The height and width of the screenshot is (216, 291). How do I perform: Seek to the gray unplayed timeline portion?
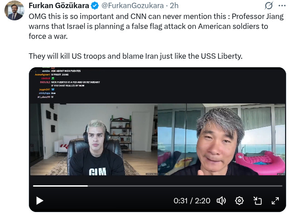(x=185, y=186)
